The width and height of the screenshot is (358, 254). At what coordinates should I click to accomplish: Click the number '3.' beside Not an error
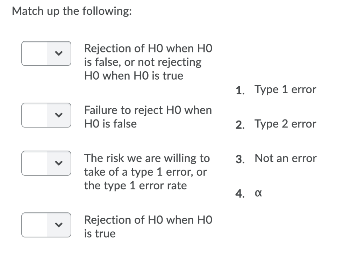pos(240,159)
